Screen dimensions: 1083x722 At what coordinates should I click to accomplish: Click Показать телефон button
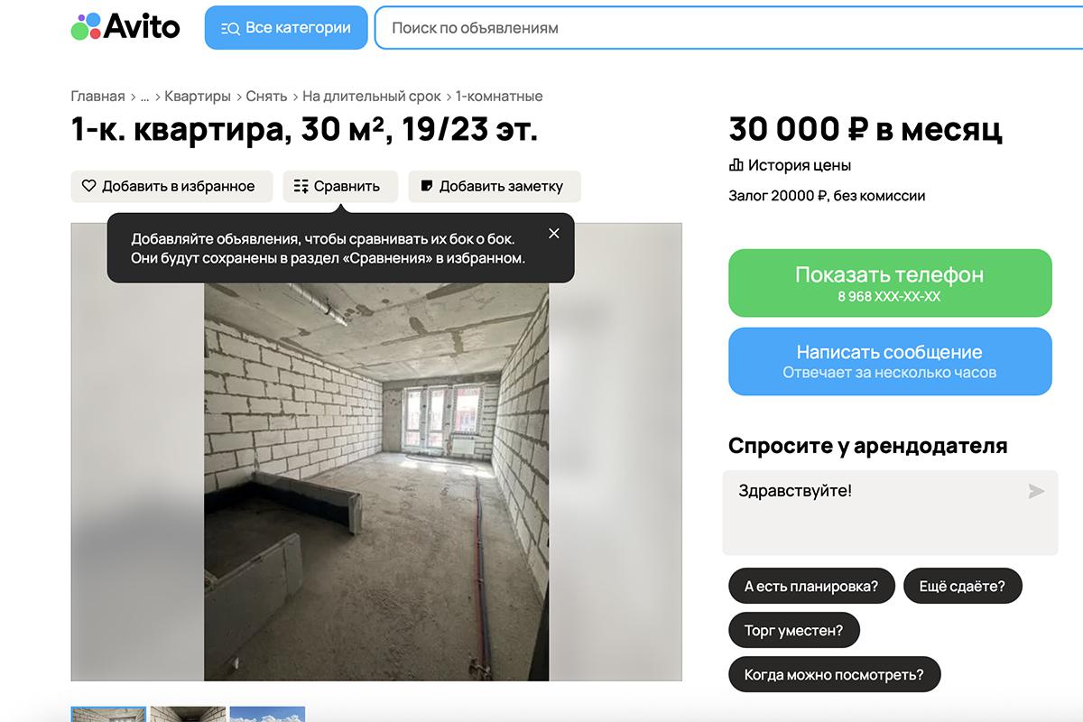[x=890, y=283]
